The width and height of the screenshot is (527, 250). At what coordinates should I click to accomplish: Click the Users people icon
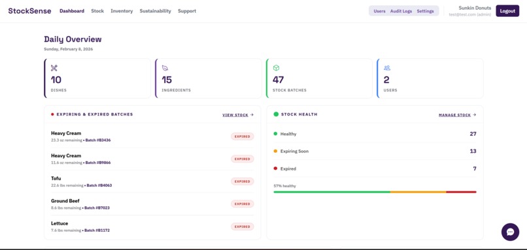pyautogui.click(x=387, y=68)
